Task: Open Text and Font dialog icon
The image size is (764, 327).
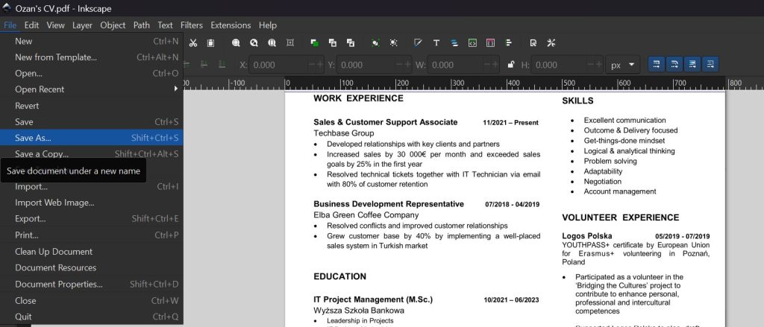Action: [x=436, y=42]
